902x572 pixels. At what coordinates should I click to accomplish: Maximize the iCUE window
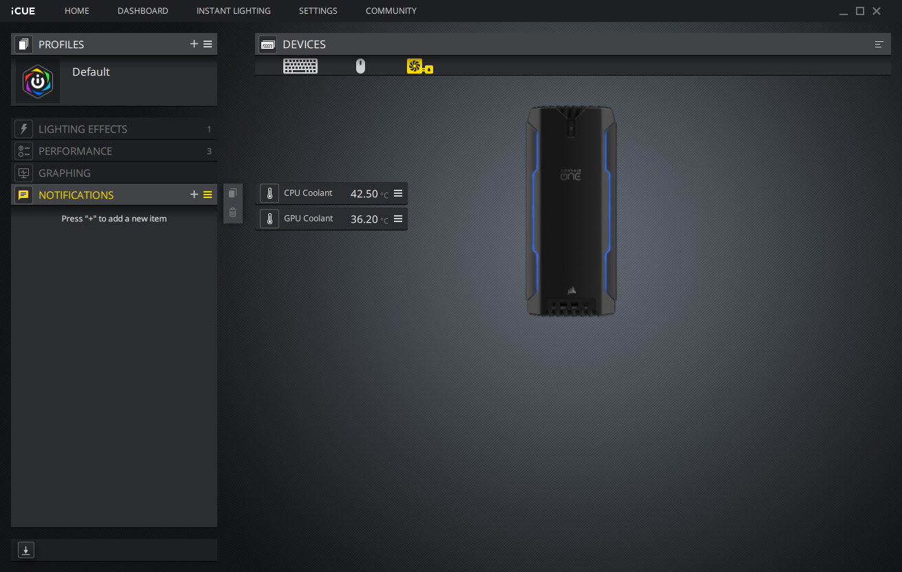pyautogui.click(x=860, y=11)
